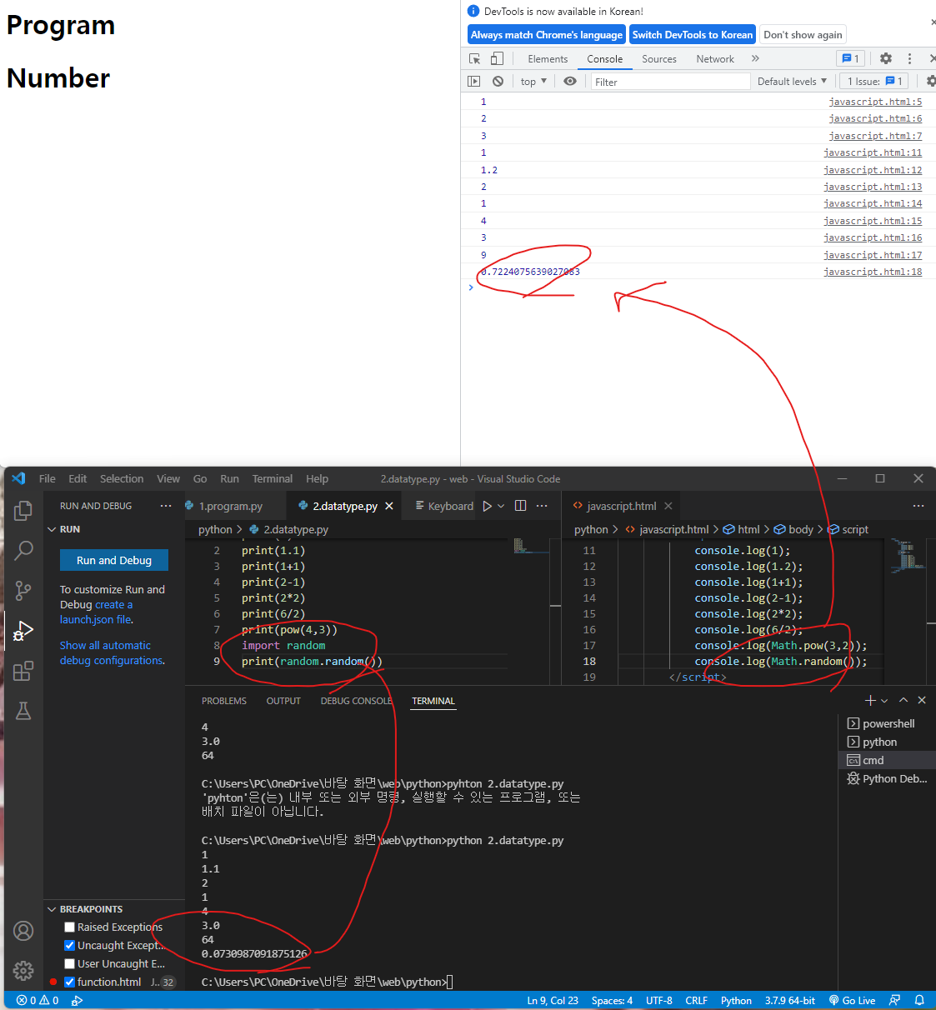Open the Run and Debug view icon
The width and height of the screenshot is (936, 1010).
click(x=23, y=631)
